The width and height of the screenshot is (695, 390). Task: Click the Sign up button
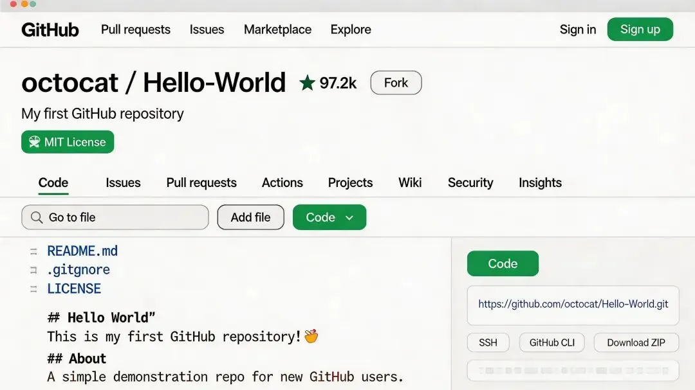click(x=640, y=29)
